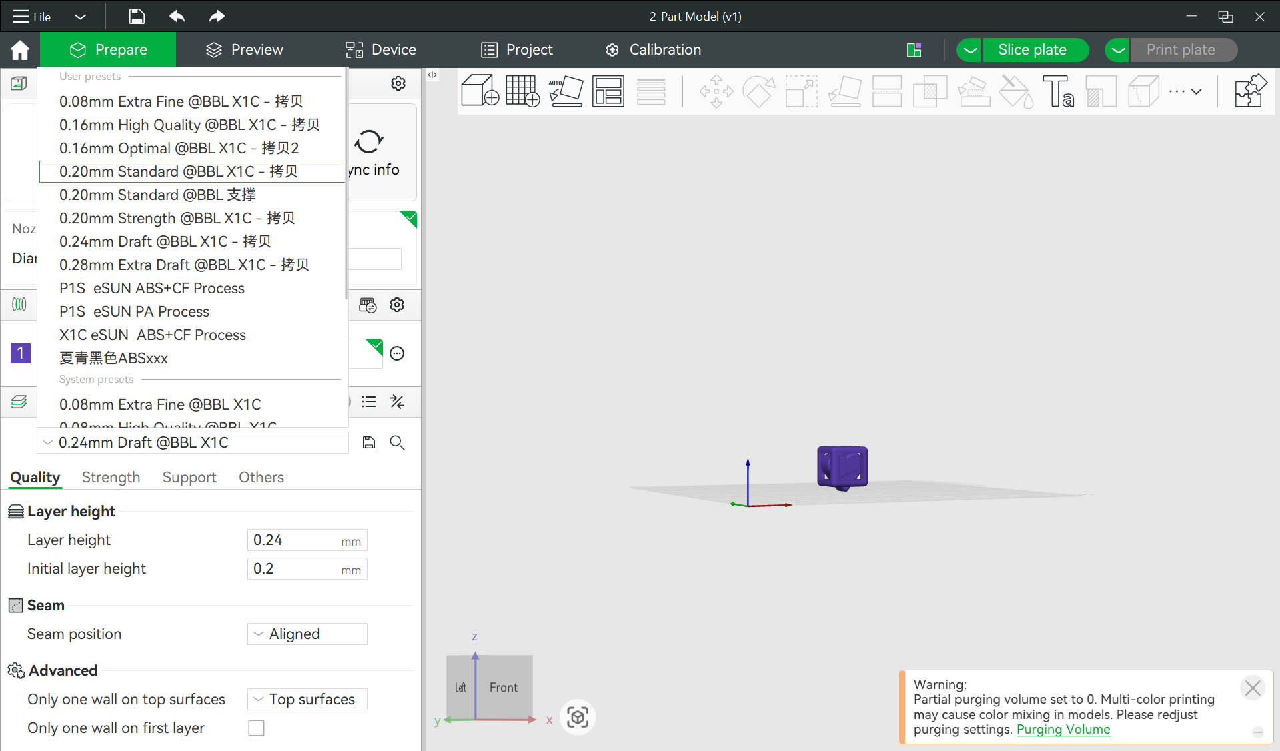The height and width of the screenshot is (751, 1280).
Task: Switch to the Support settings tab
Action: point(189,477)
